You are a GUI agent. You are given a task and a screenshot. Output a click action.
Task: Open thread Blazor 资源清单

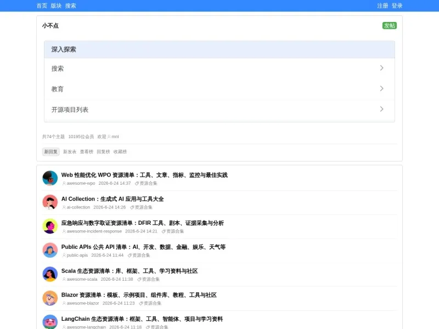(x=139, y=295)
